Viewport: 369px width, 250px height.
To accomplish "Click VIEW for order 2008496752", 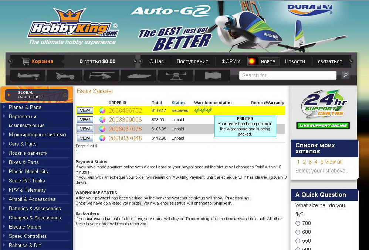I will point(85,110).
